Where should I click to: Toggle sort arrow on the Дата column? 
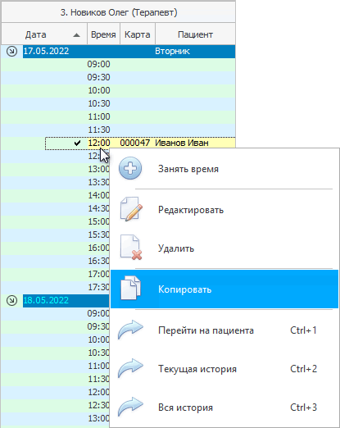coord(77,35)
